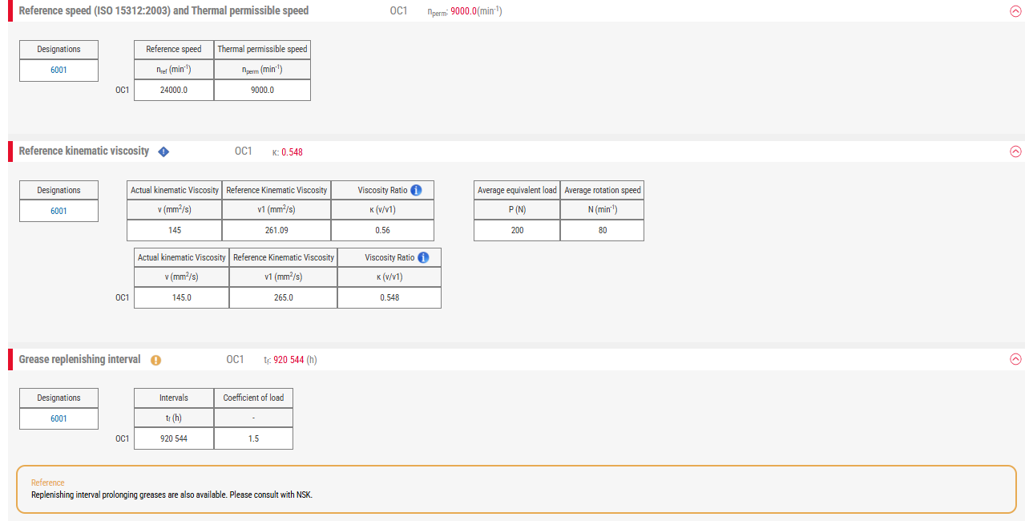
Task: Open bearing 6001 link in the Reference speed section
Action: pos(58,70)
